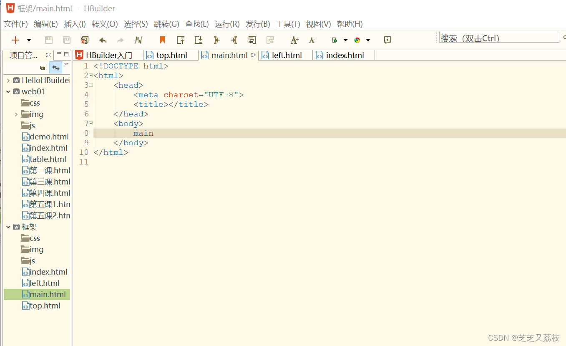Screen dimensions: 566x346
Task: Expand the img folder under web01
Action: (x=16, y=114)
